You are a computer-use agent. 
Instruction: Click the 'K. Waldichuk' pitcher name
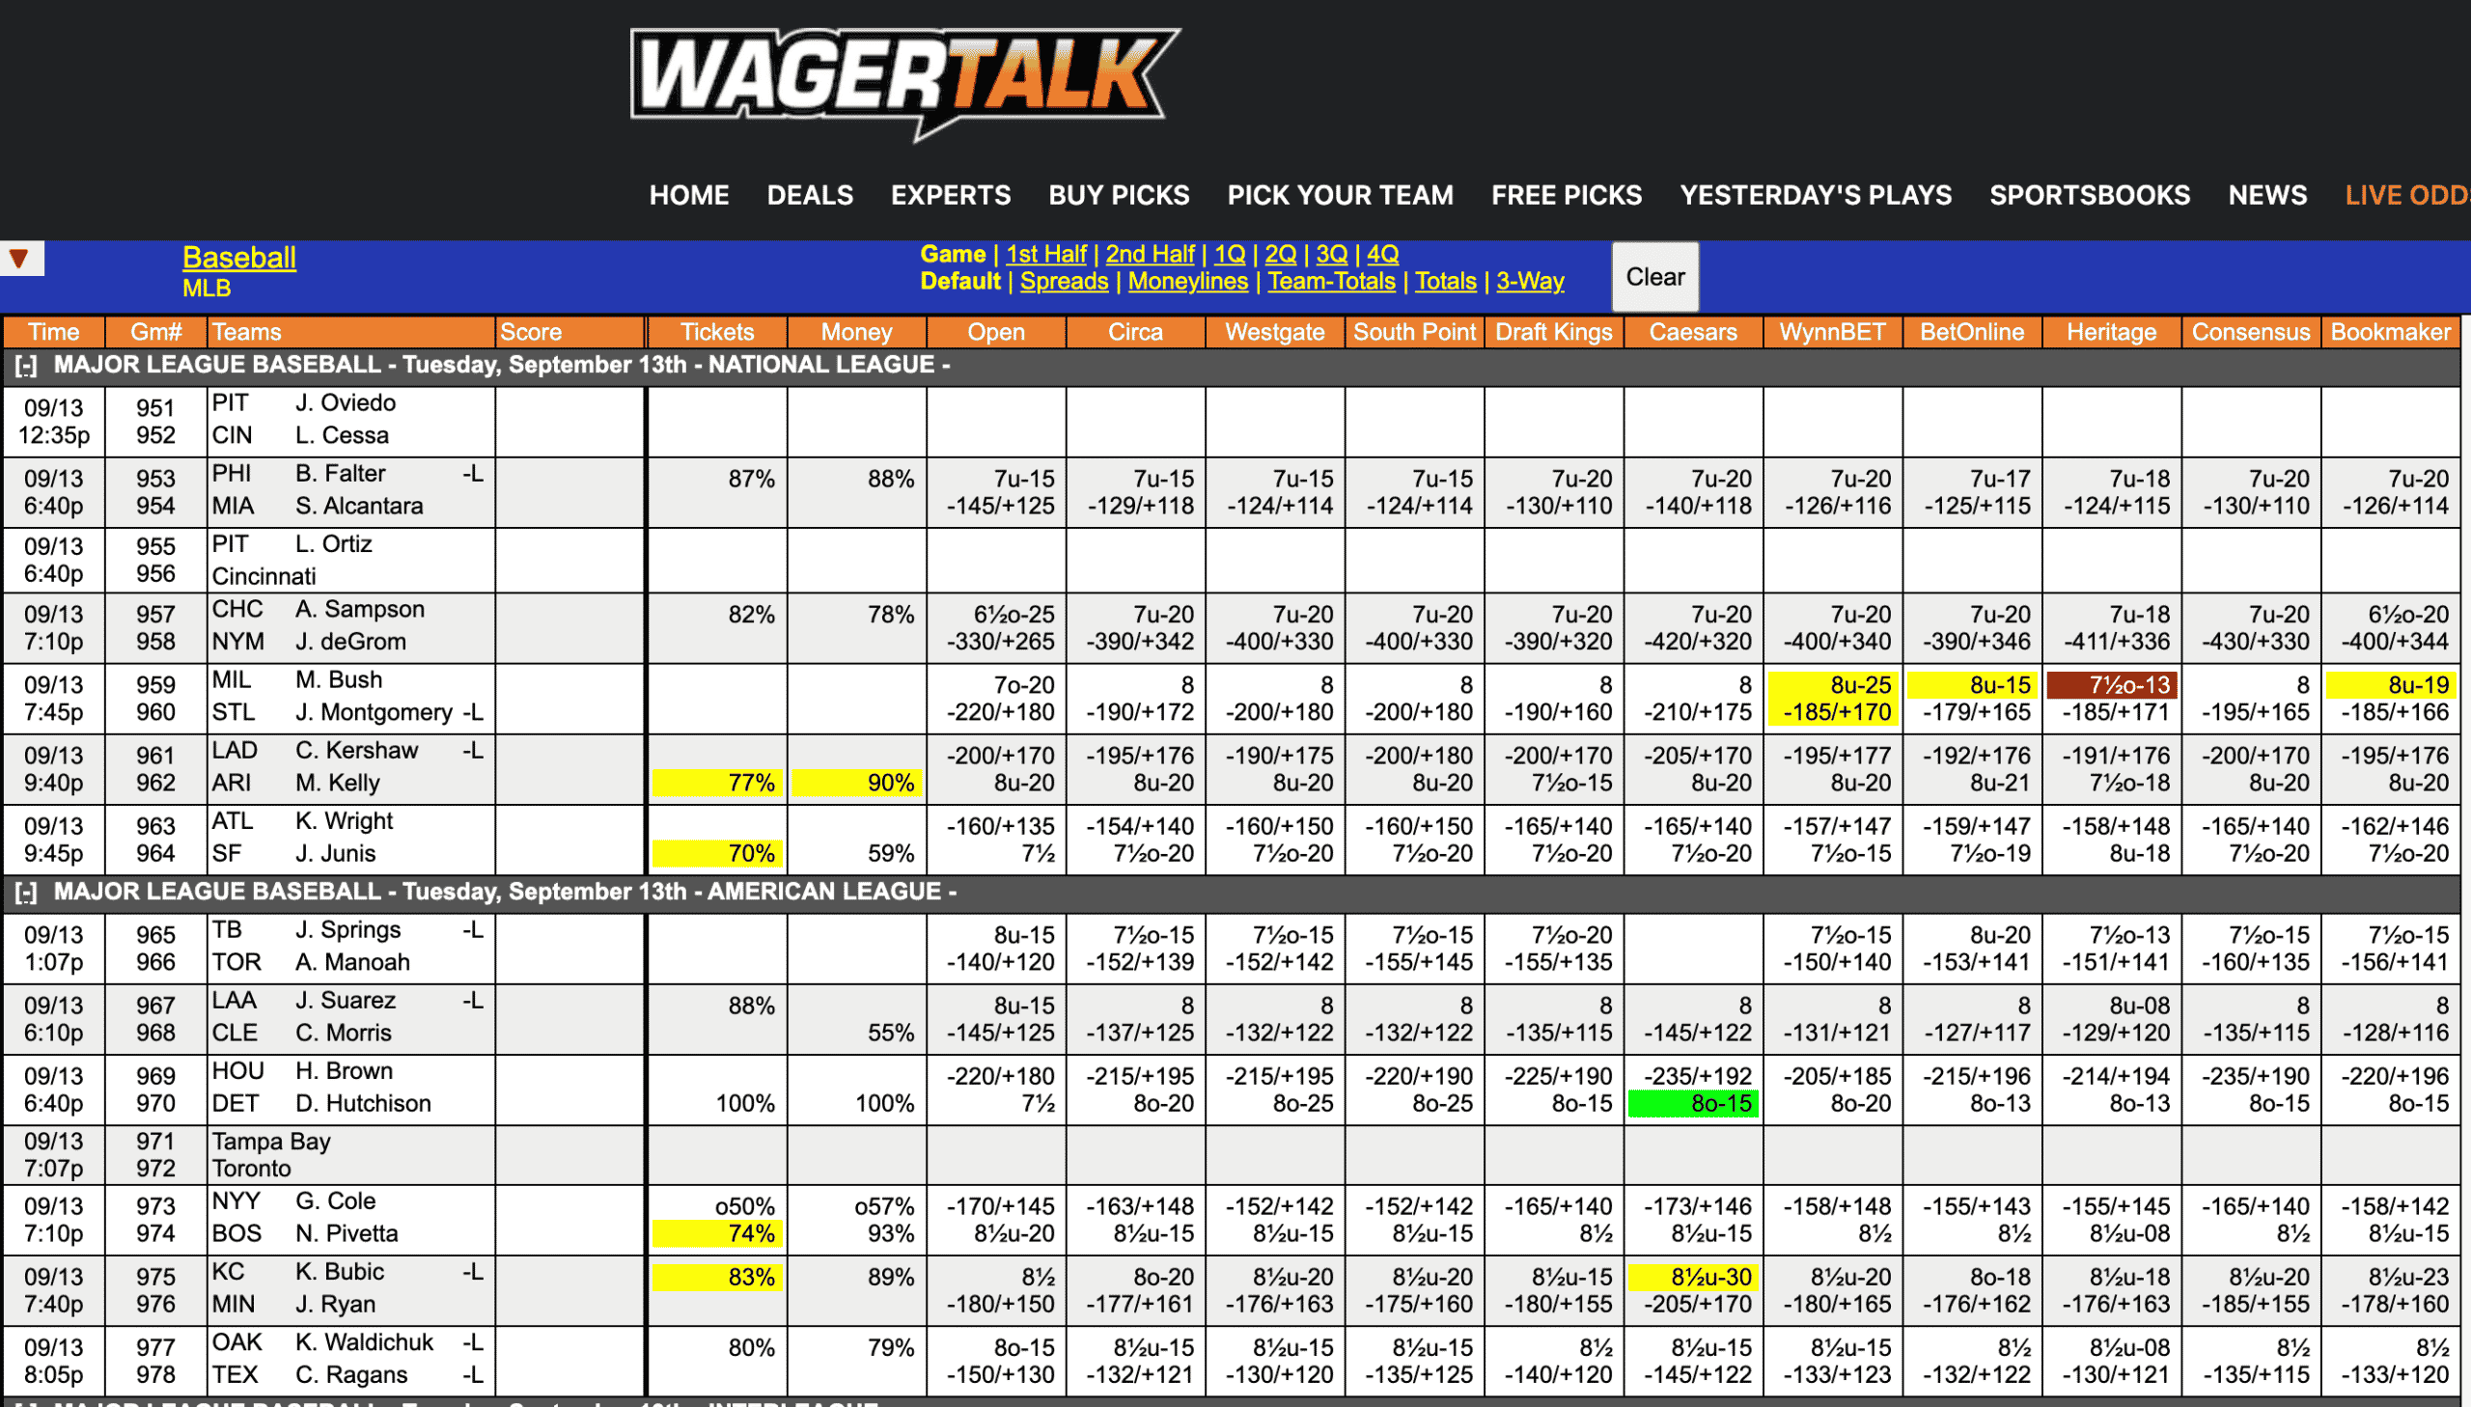(364, 1343)
